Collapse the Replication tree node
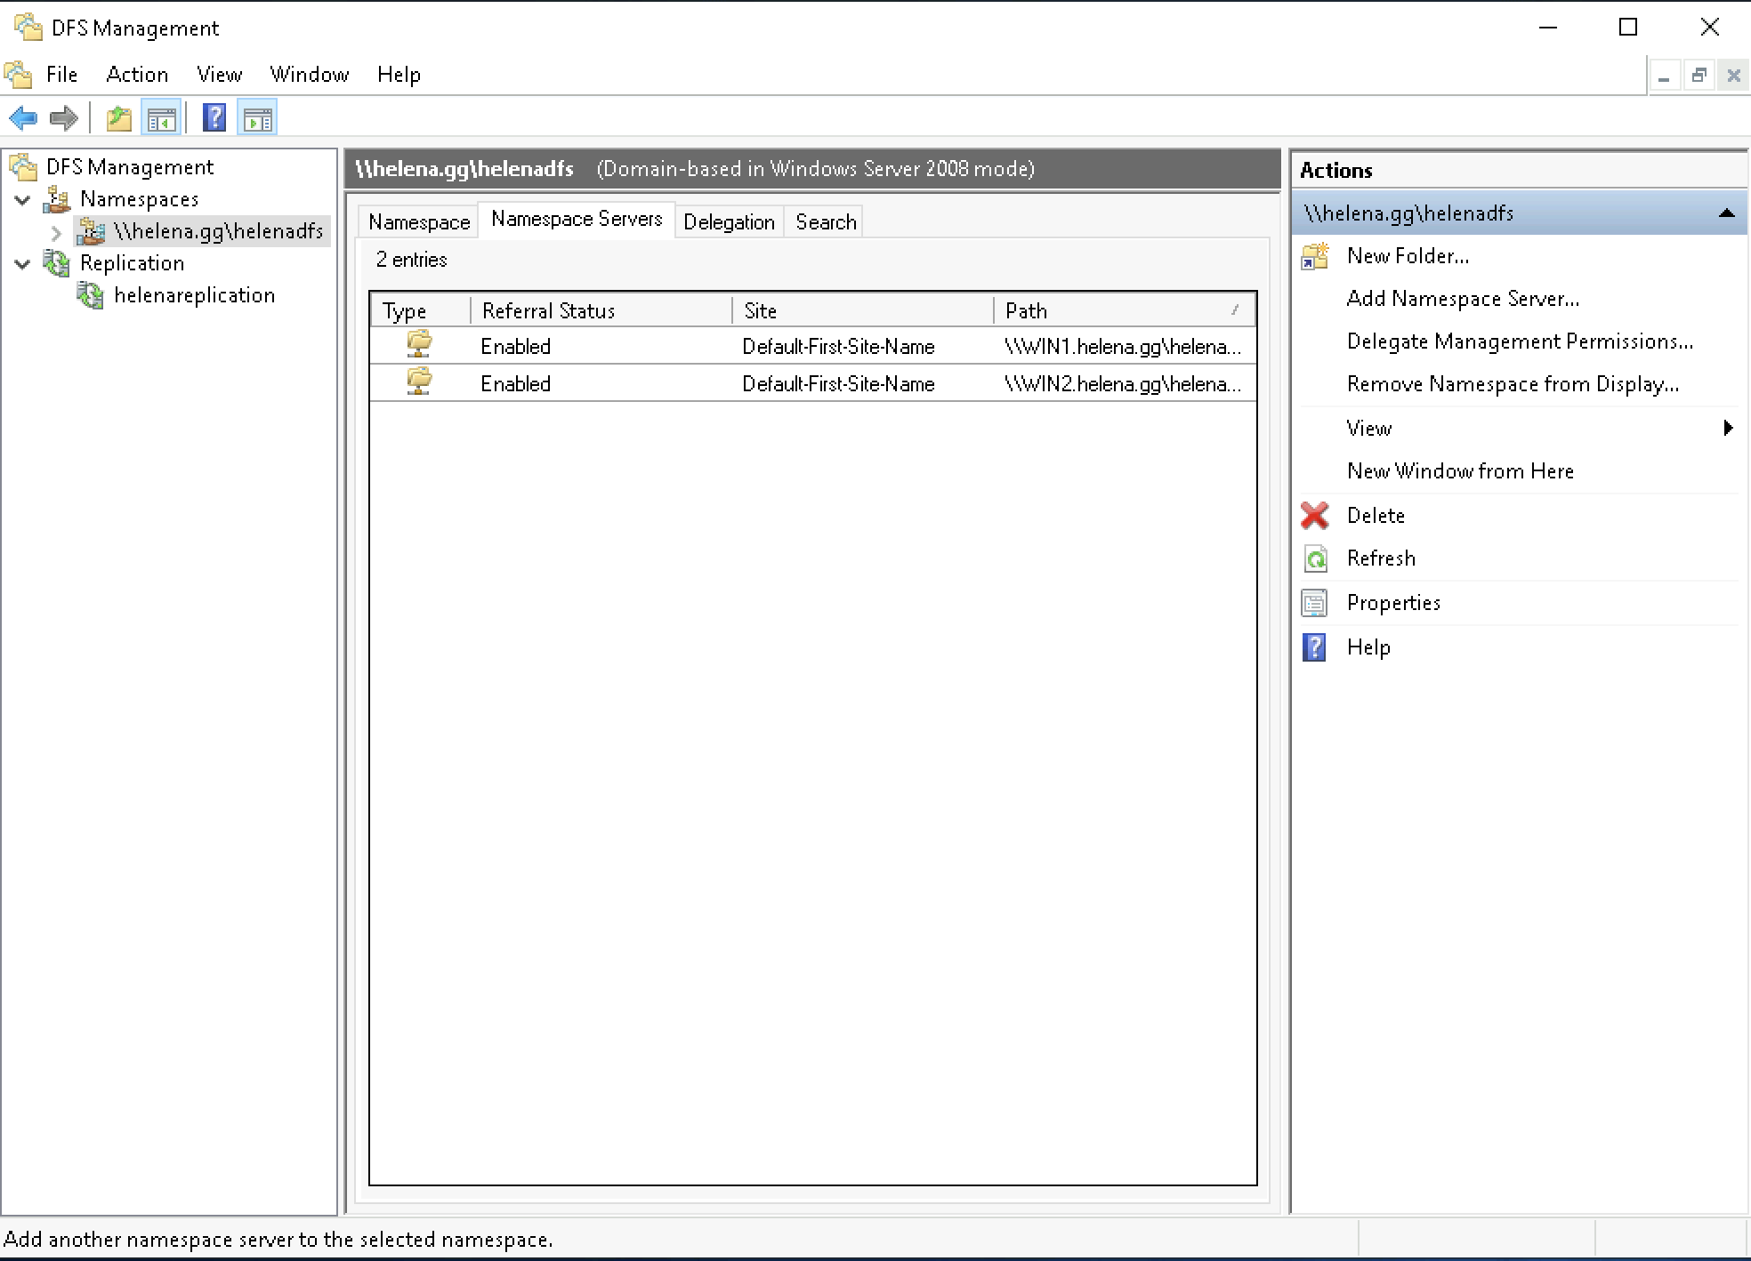Viewport: 1751px width, 1261px height. coord(23,263)
